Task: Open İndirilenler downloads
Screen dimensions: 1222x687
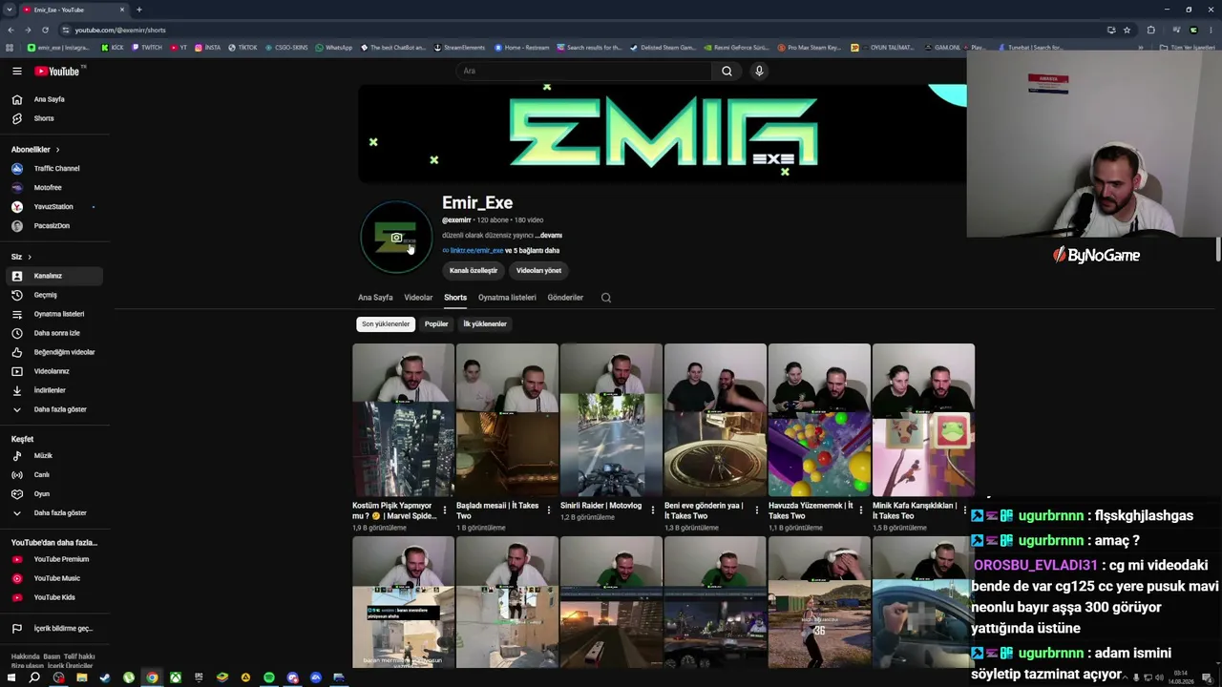Action: pos(54,390)
